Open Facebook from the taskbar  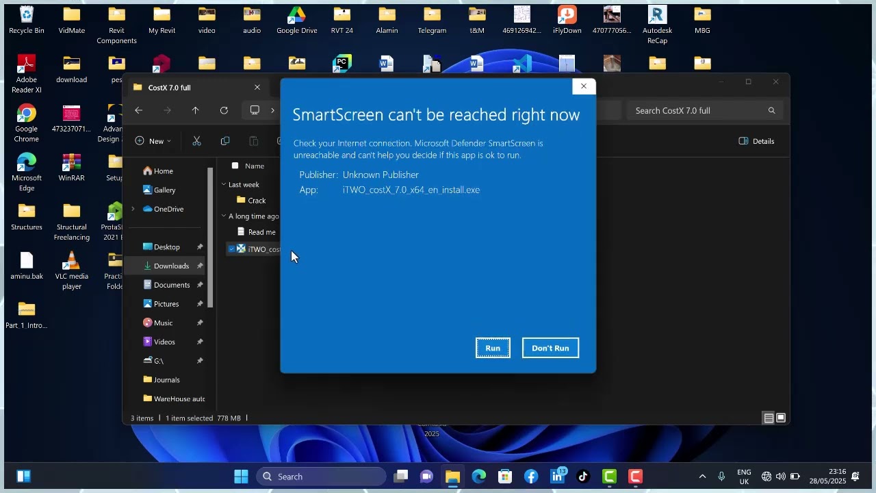(x=531, y=477)
